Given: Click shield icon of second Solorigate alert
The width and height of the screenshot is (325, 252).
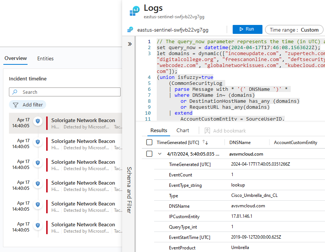Looking at the screenshot, I should pos(38,142).
